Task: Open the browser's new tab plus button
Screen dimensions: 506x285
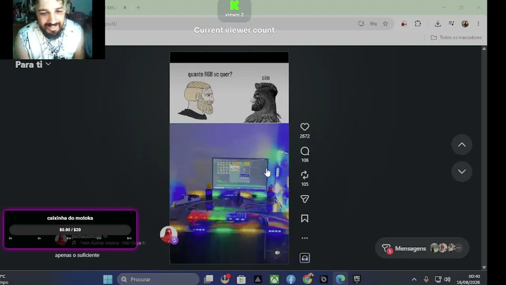Action: 138,8
